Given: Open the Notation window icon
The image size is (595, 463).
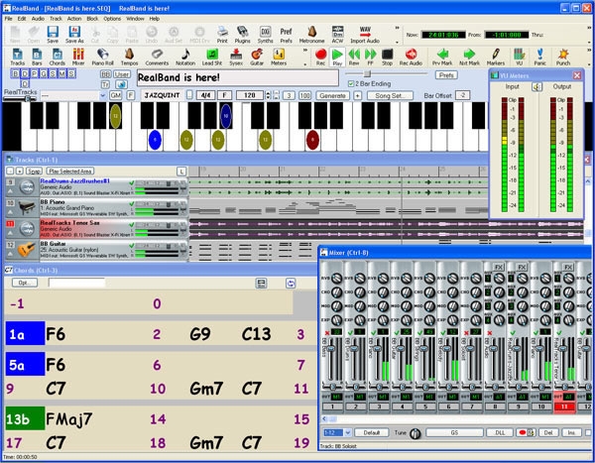Looking at the screenshot, I should tap(185, 57).
